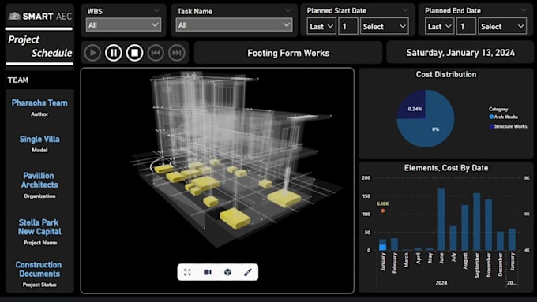This screenshot has width=537, height=302.
Task: Click the September bar in cost chart
Action: tap(477, 222)
